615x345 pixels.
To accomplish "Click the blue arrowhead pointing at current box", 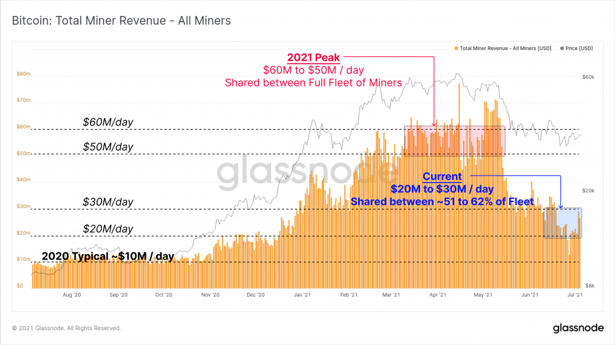I will (x=561, y=206).
